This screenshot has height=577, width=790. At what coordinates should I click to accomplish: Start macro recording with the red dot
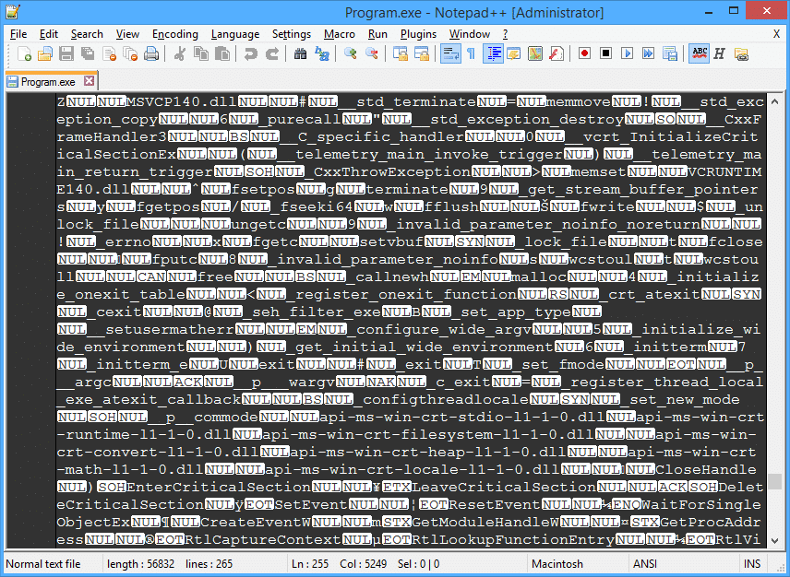pyautogui.click(x=584, y=53)
